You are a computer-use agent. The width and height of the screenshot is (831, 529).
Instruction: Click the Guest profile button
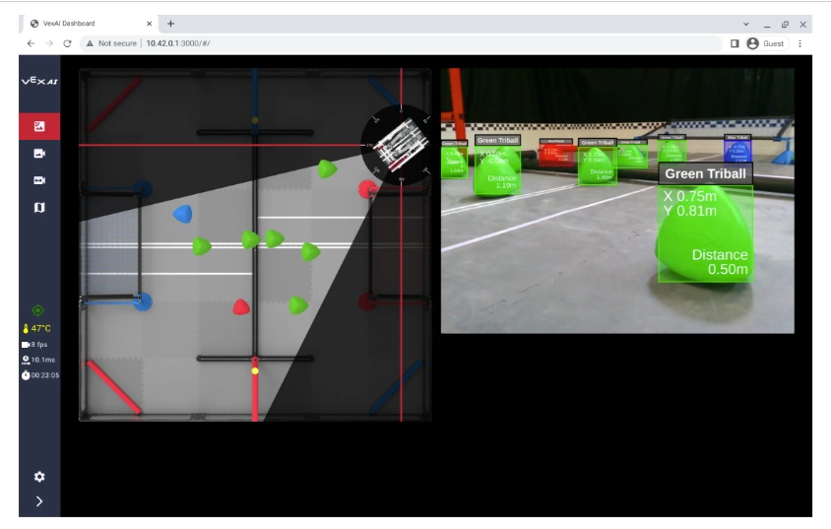pos(766,43)
